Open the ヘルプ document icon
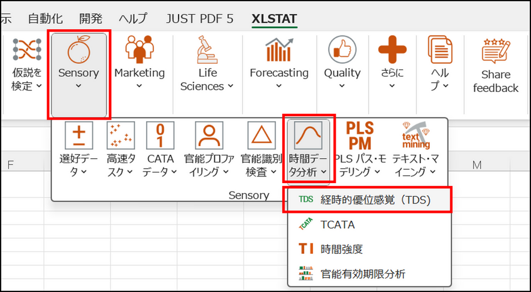The image size is (531, 292). point(440,50)
